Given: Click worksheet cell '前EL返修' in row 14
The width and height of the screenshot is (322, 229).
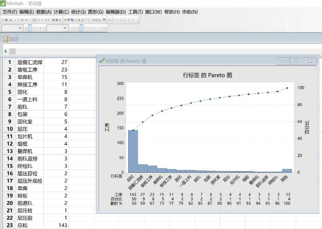Looking at the screenshot, I should (30, 159).
